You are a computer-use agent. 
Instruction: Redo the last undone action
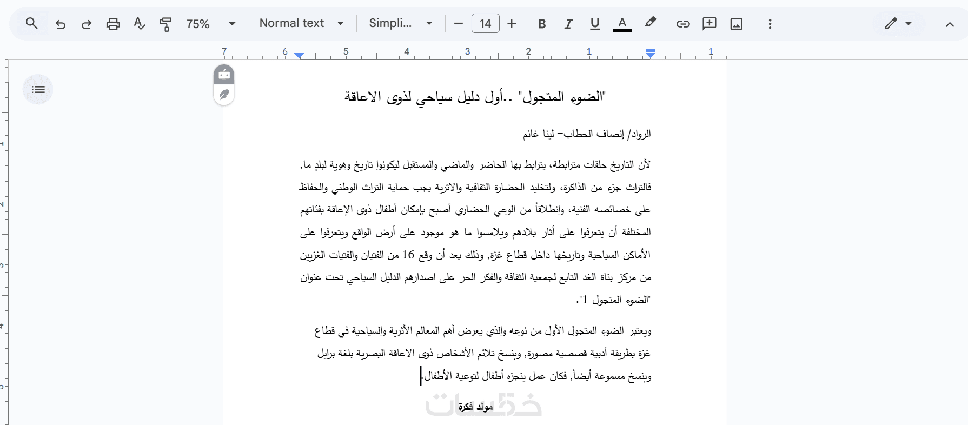pos(87,24)
